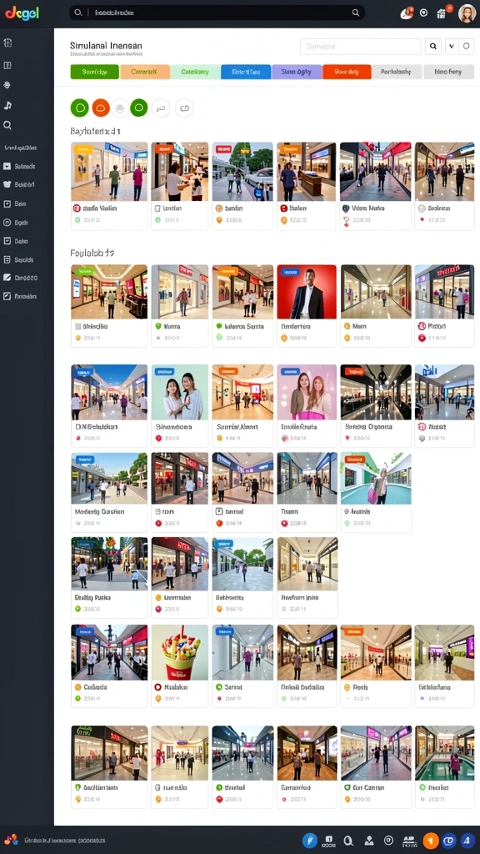Image resolution: width=480 pixels, height=854 pixels.
Task: Click the colorful logo at top left
Action: coord(22,13)
